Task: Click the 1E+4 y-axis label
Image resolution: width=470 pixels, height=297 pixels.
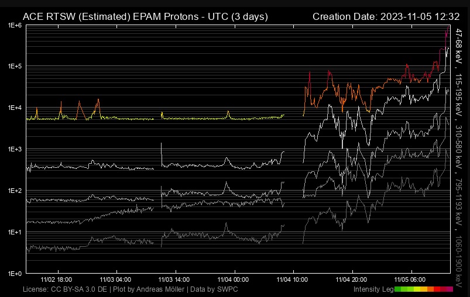Action: (x=15, y=108)
